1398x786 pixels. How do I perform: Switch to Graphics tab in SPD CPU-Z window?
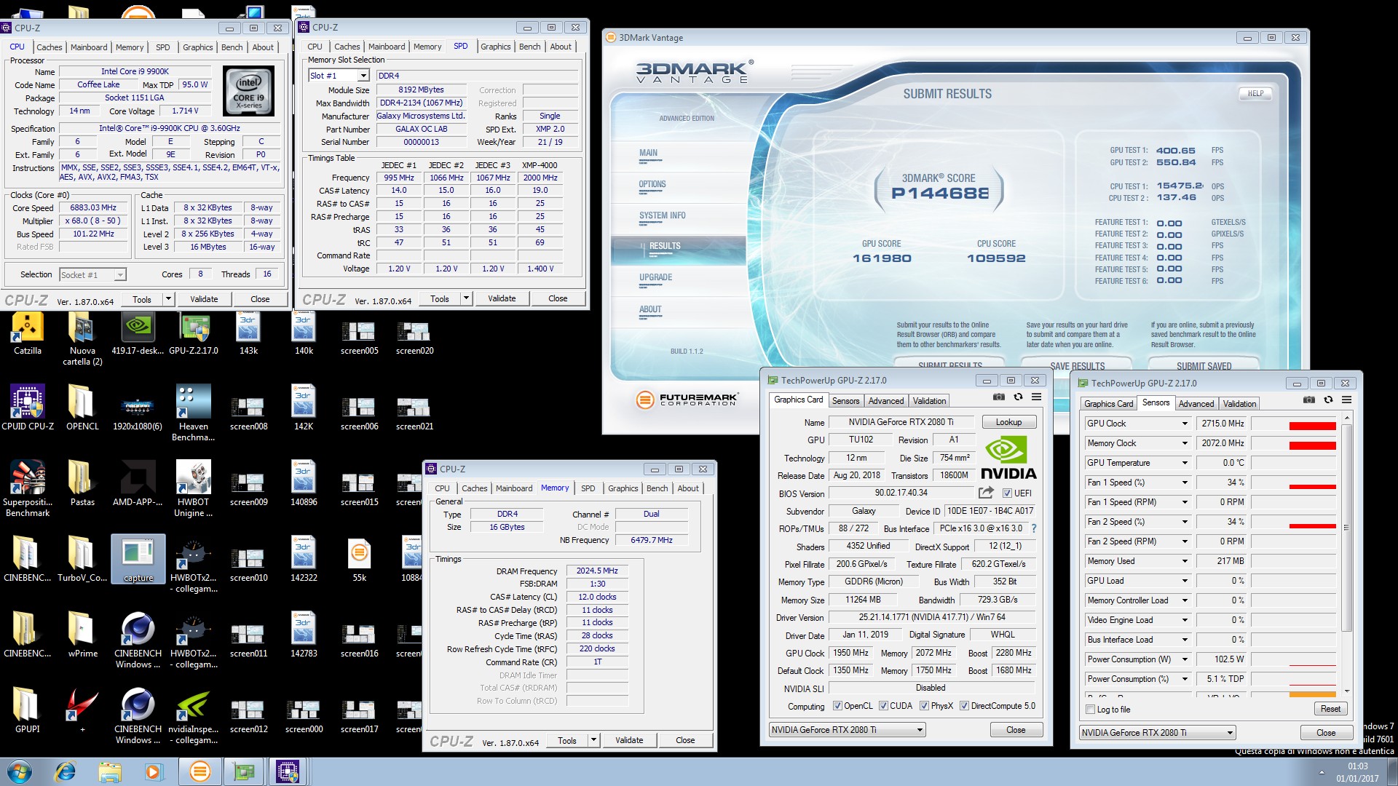pos(495,47)
